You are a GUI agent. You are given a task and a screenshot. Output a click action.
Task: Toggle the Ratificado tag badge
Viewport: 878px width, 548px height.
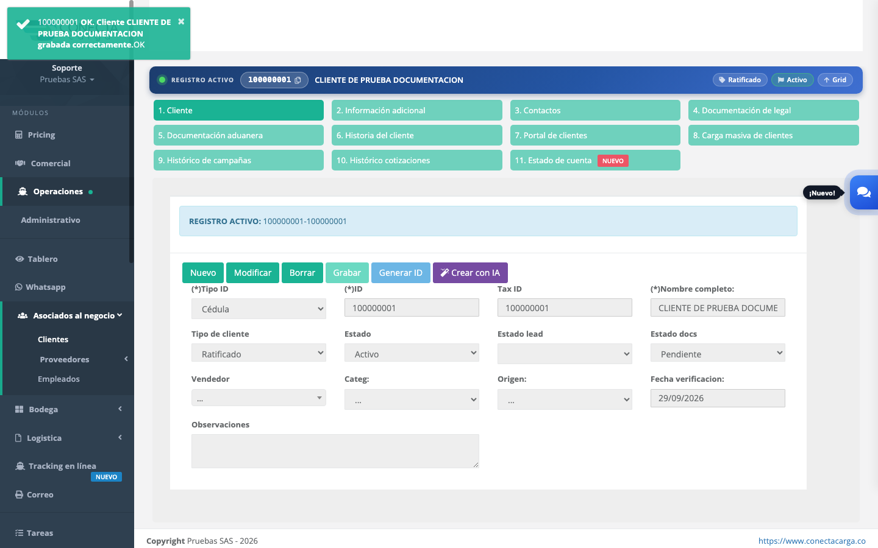[740, 80]
